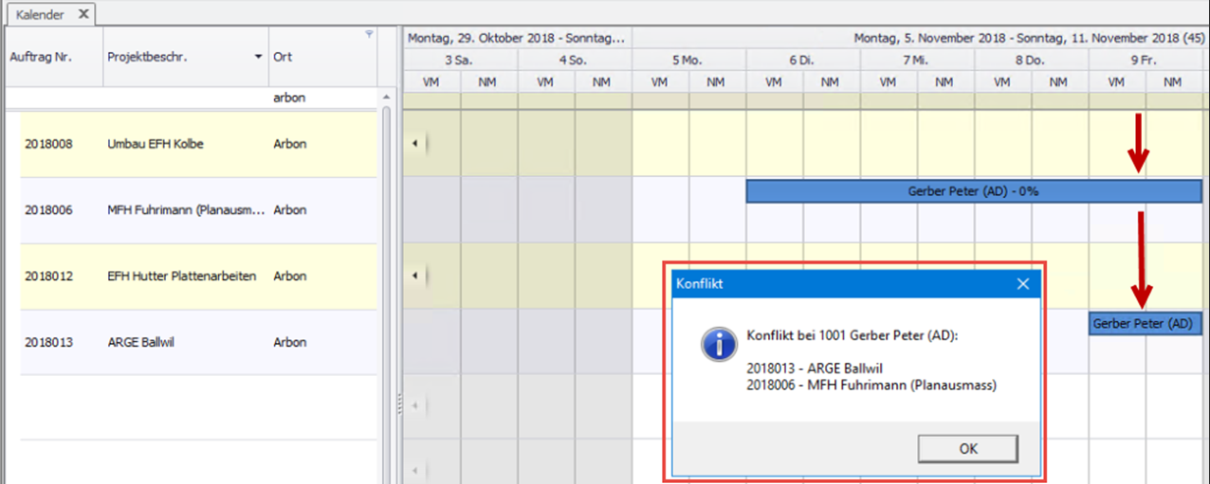Click the '6 Di.' day header
The width and height of the screenshot is (1210, 484).
(803, 60)
